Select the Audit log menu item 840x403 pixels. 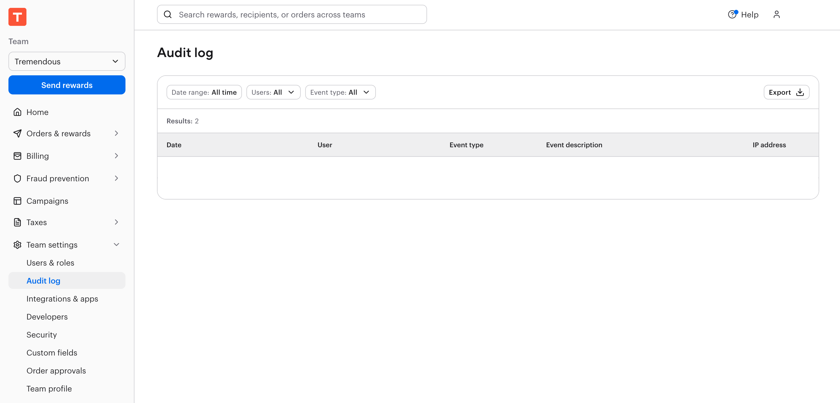[x=67, y=280]
